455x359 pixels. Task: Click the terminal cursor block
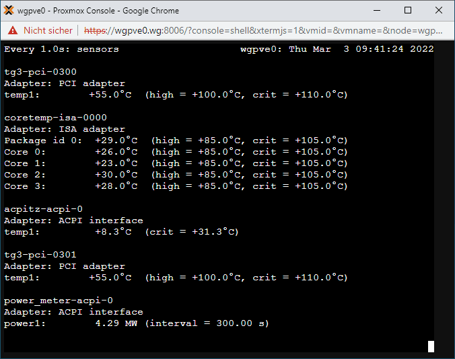click(431, 346)
